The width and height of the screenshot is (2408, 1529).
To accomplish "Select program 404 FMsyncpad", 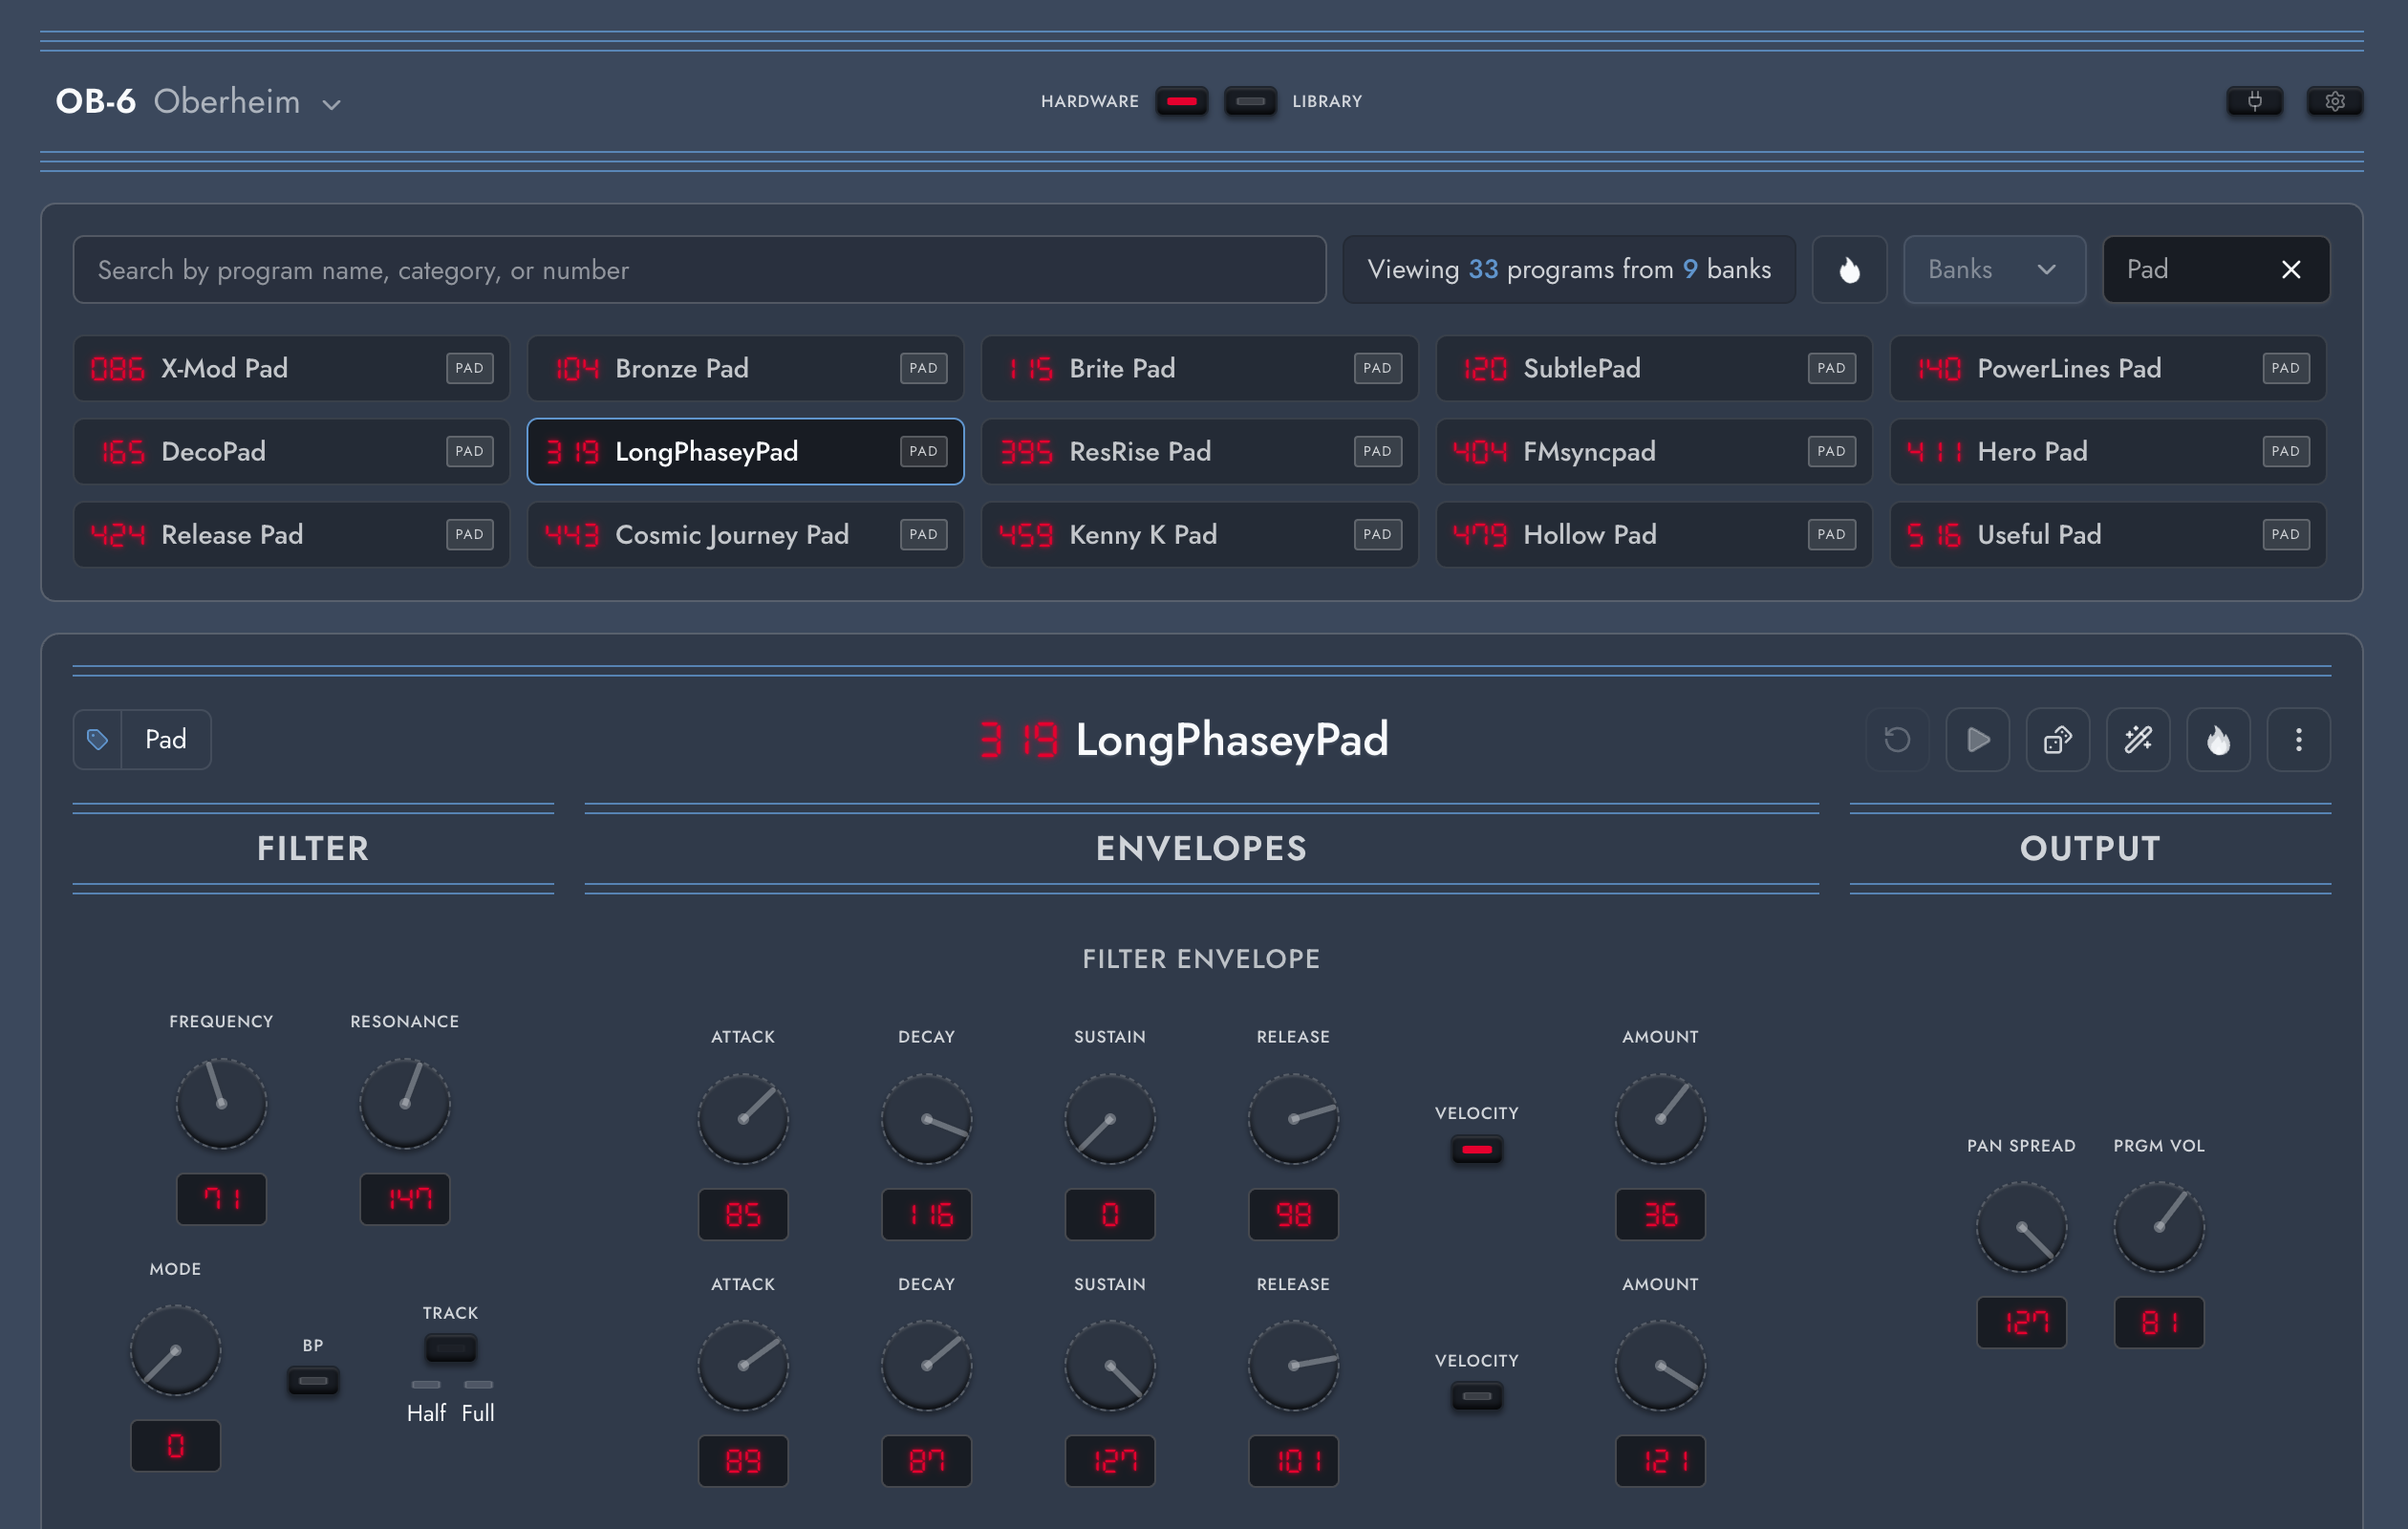I will (x=1654, y=451).
